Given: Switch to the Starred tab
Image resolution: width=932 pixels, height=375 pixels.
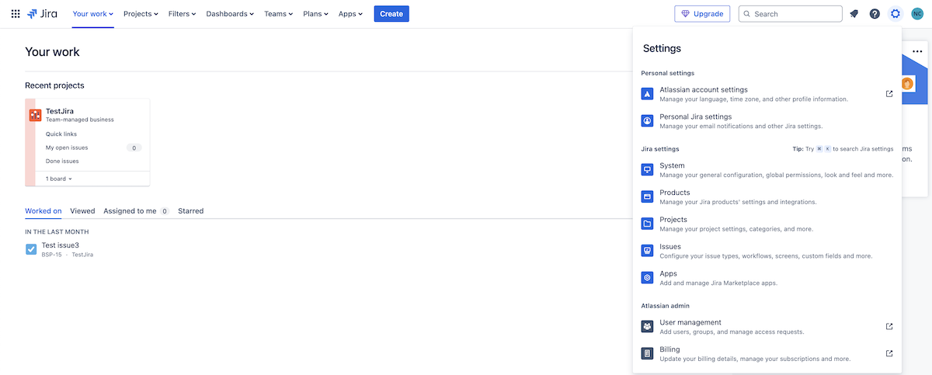Looking at the screenshot, I should tap(190, 210).
